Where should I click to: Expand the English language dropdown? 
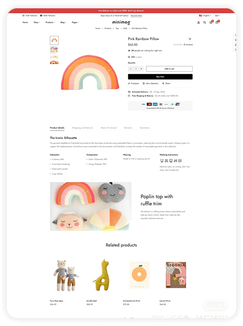point(205,16)
